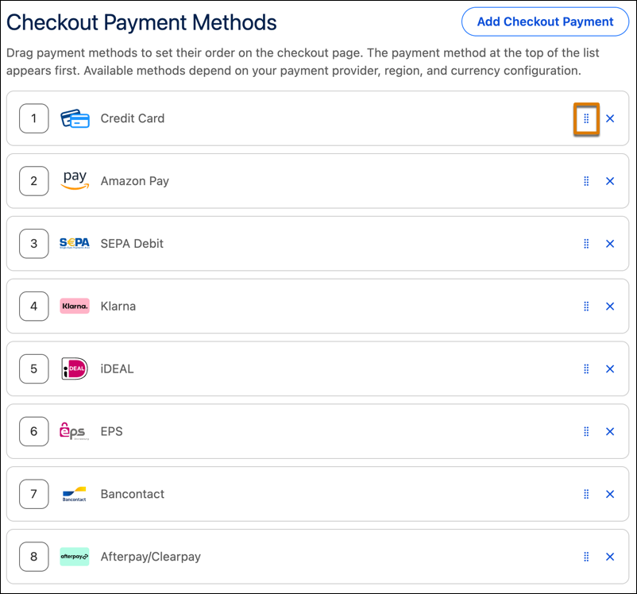Click the order number 3 box
Image resolution: width=637 pixels, height=594 pixels.
(x=33, y=244)
